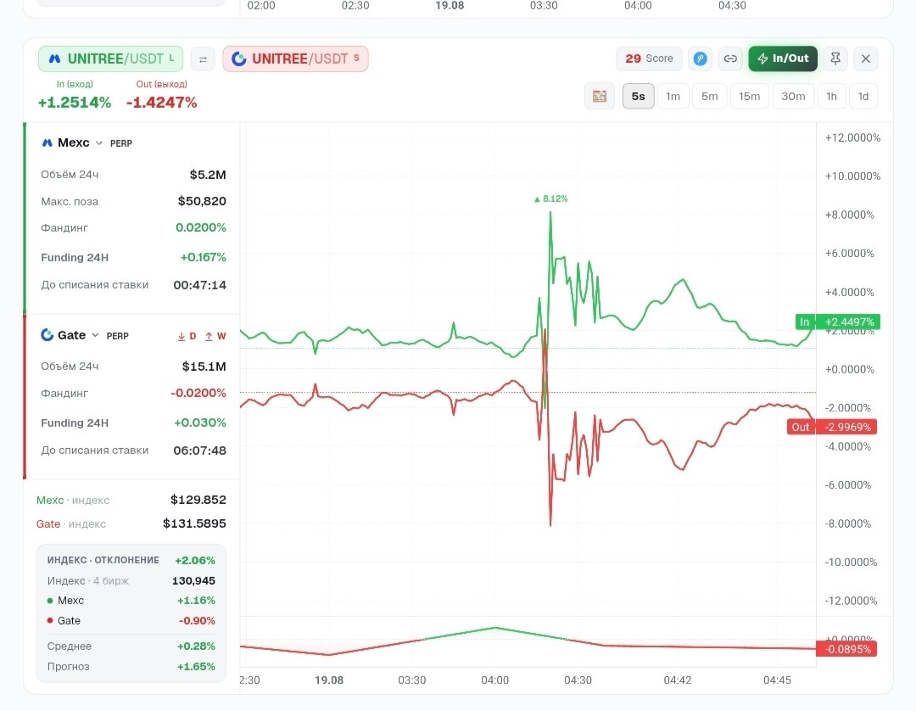Select UNITREE/USDT short pair chip
This screenshot has height=711, width=916.
point(296,59)
